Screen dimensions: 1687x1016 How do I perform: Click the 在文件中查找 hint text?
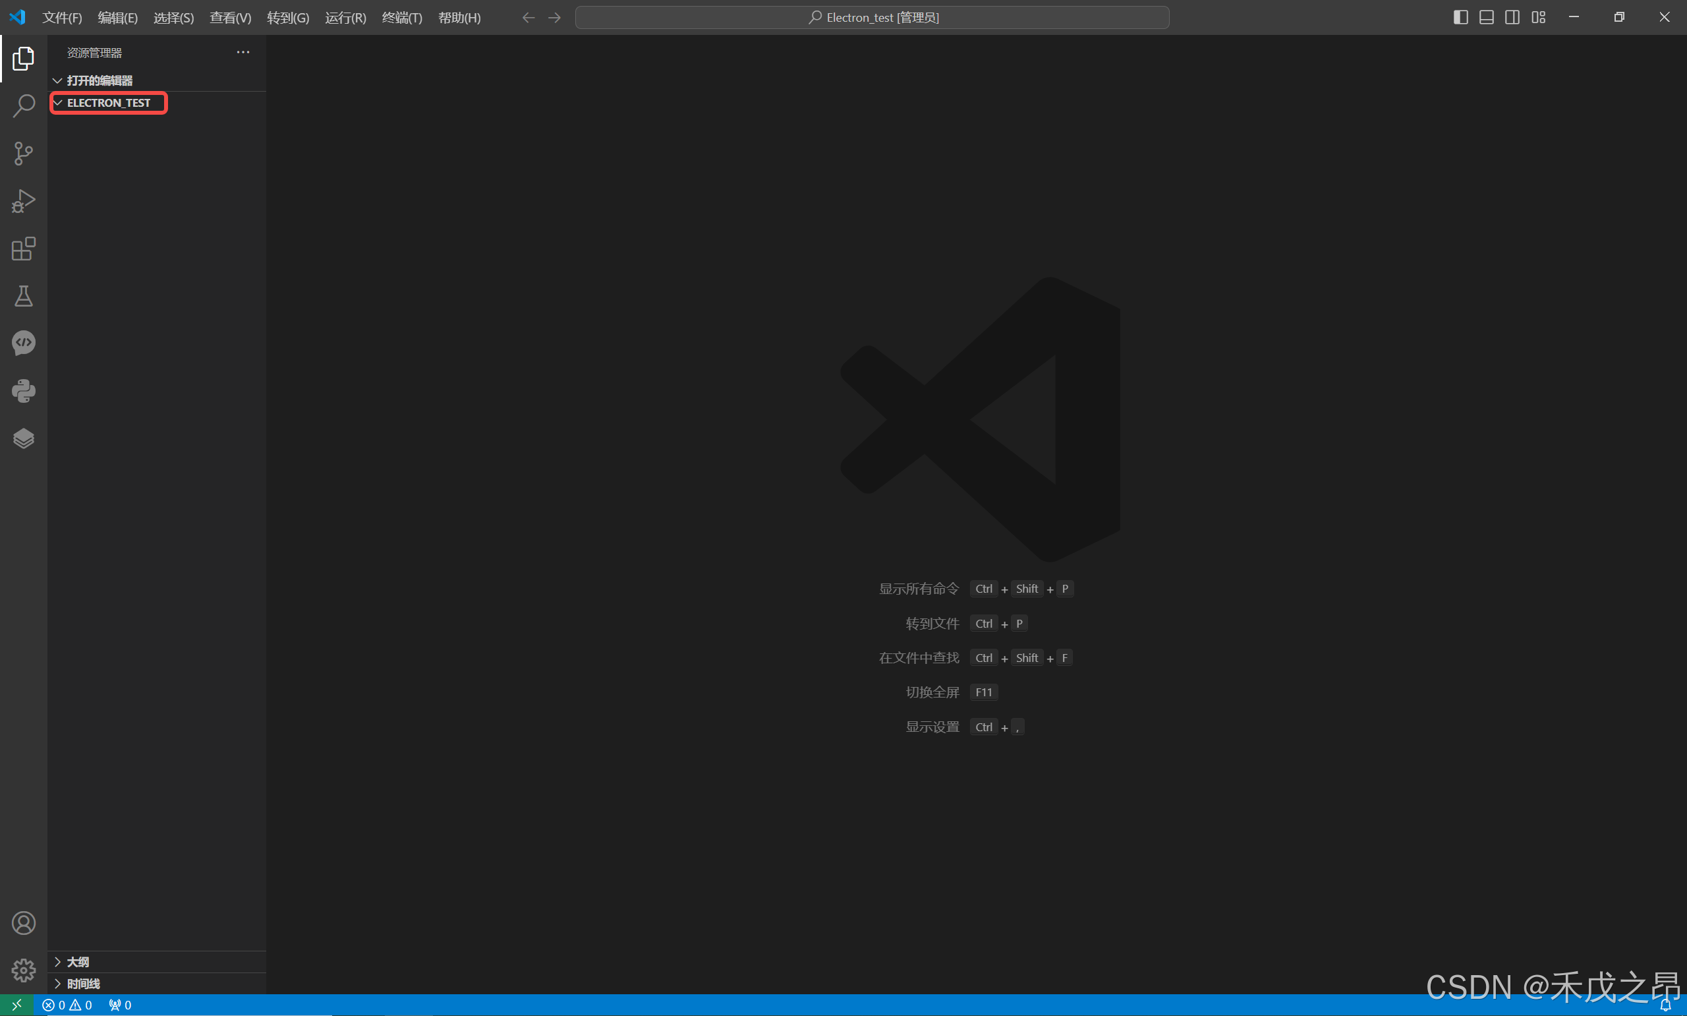tap(919, 658)
